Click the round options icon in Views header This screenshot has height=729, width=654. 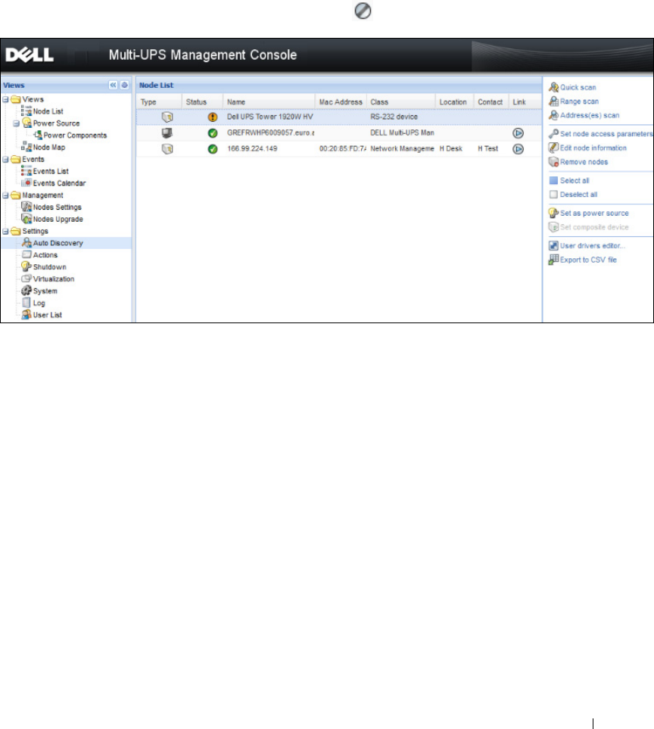(124, 85)
